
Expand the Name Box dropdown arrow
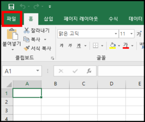pos(38,71)
